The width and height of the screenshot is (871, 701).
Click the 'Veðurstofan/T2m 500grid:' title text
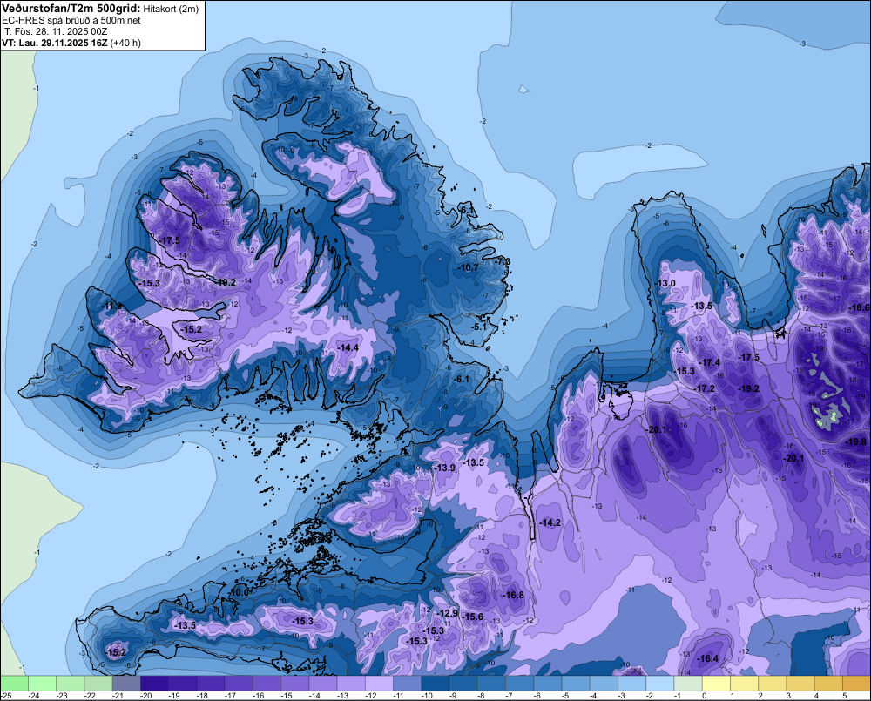click(71, 9)
